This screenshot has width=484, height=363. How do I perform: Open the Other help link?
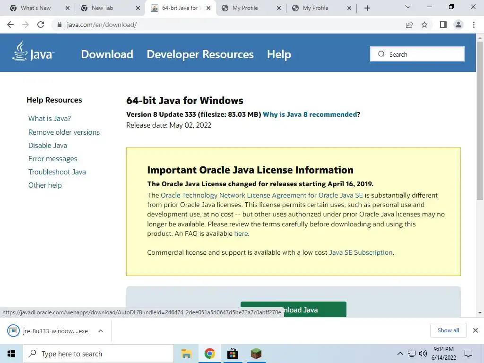(x=45, y=185)
